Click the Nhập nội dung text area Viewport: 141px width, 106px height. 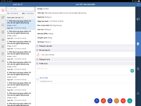point(83,71)
